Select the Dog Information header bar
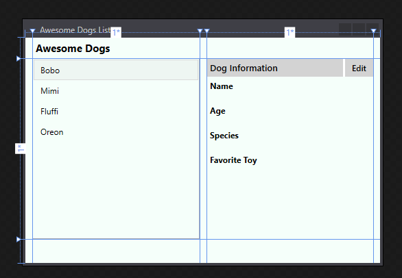The height and width of the screenshot is (278, 402). click(x=275, y=68)
